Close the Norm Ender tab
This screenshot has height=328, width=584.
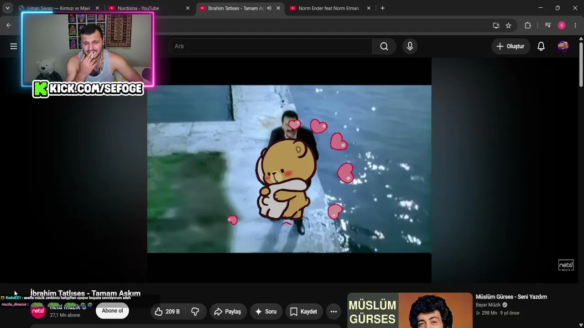click(x=369, y=8)
